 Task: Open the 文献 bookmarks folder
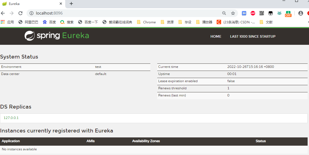point(266,22)
